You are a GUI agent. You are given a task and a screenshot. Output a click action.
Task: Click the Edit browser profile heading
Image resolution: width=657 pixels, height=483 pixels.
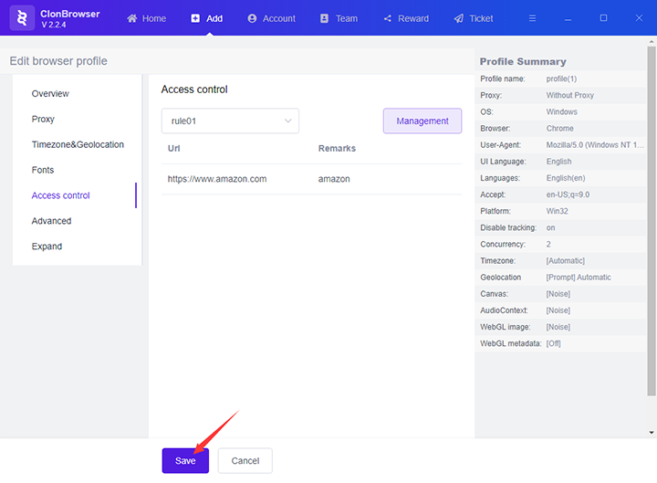coord(58,61)
